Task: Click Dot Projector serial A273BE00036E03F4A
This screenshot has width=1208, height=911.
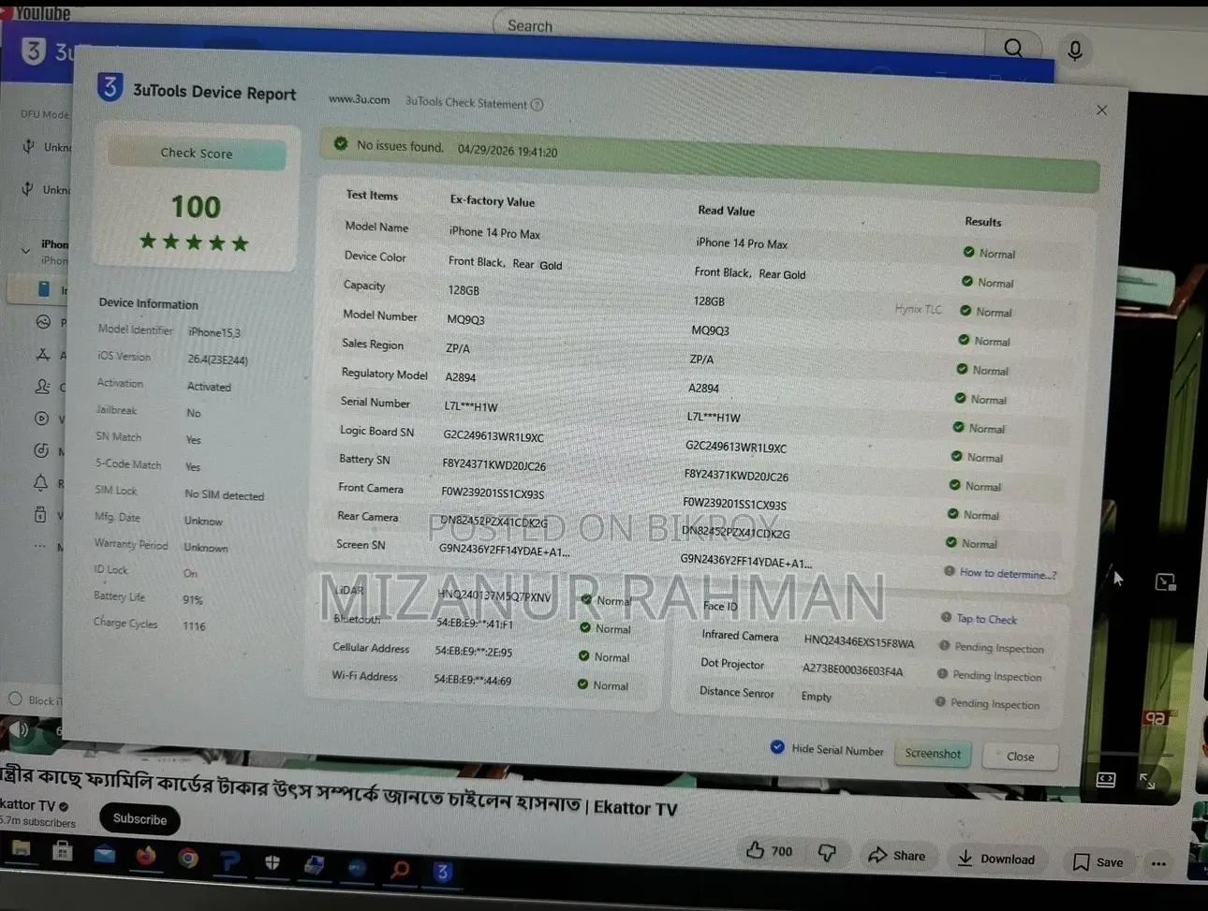Action: 852,670
